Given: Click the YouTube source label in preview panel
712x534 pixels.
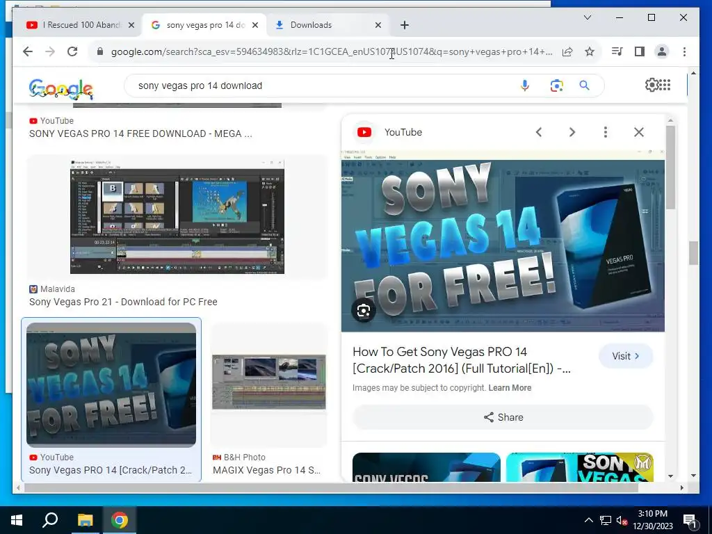Looking at the screenshot, I should point(403,132).
